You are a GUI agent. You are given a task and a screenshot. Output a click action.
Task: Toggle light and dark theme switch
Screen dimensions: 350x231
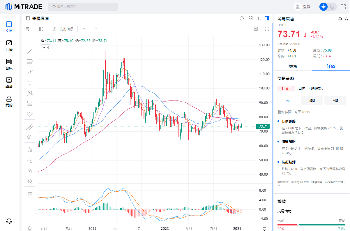[328, 7]
